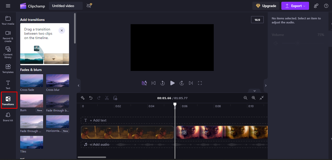Rename the Untitled video title field
Viewport: 332px width, 160px height.
[66, 6]
